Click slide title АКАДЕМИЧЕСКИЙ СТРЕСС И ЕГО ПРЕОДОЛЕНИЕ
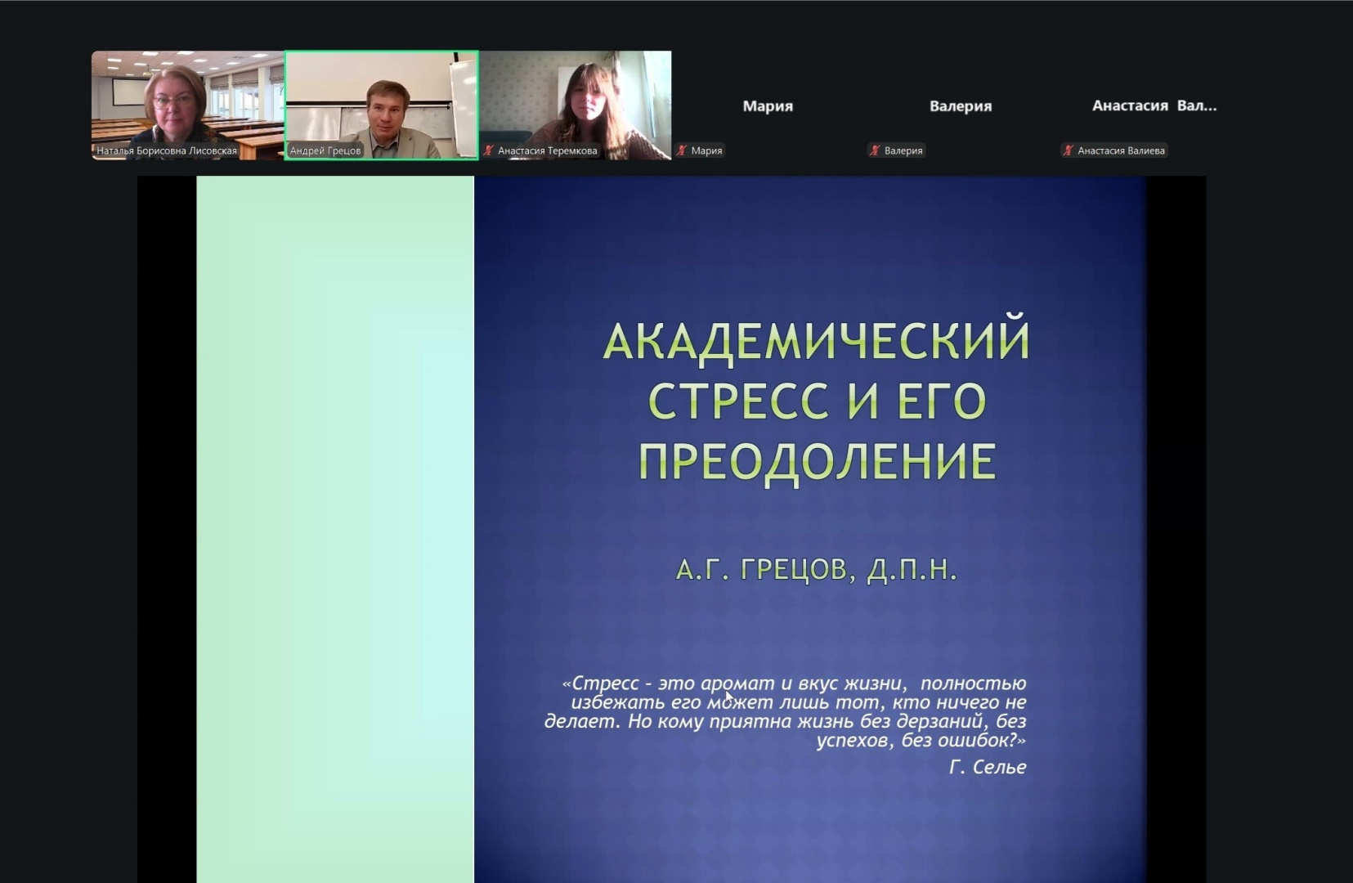This screenshot has width=1353, height=883. 816,401
